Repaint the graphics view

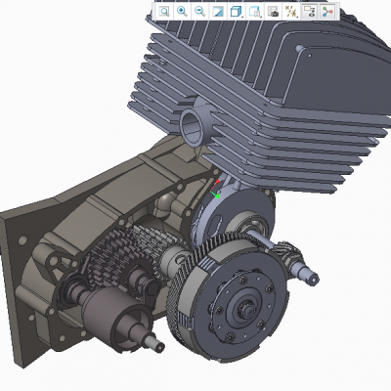pyautogui.click(x=217, y=12)
